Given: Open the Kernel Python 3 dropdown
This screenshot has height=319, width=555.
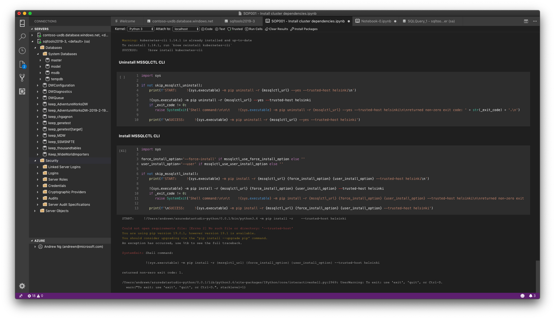Looking at the screenshot, I should coord(141,29).
